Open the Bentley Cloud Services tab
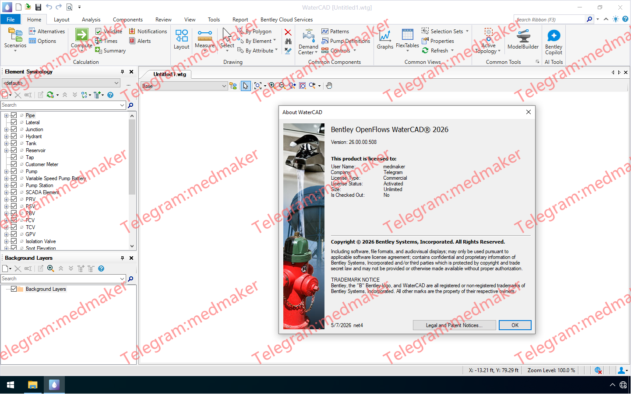The image size is (631, 394). click(286, 20)
